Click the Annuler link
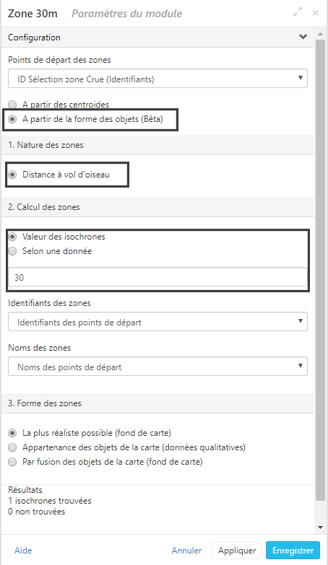 (x=186, y=551)
